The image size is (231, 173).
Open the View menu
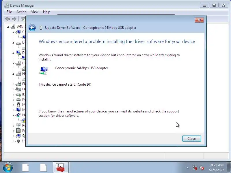click(35, 12)
